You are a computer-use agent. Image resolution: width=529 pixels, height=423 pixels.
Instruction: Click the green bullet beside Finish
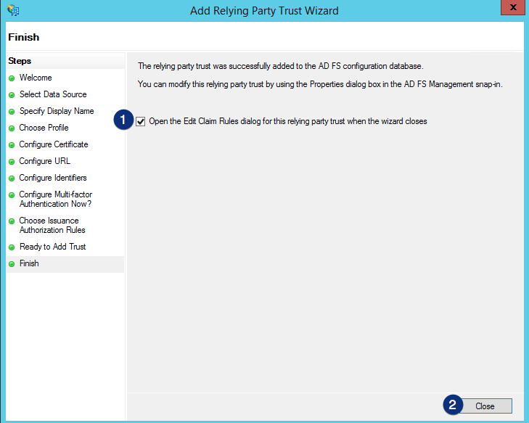(x=12, y=264)
